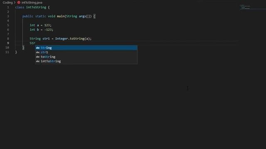Click the 'main' method name
The height and width of the screenshot is (149, 266).
[61, 17]
